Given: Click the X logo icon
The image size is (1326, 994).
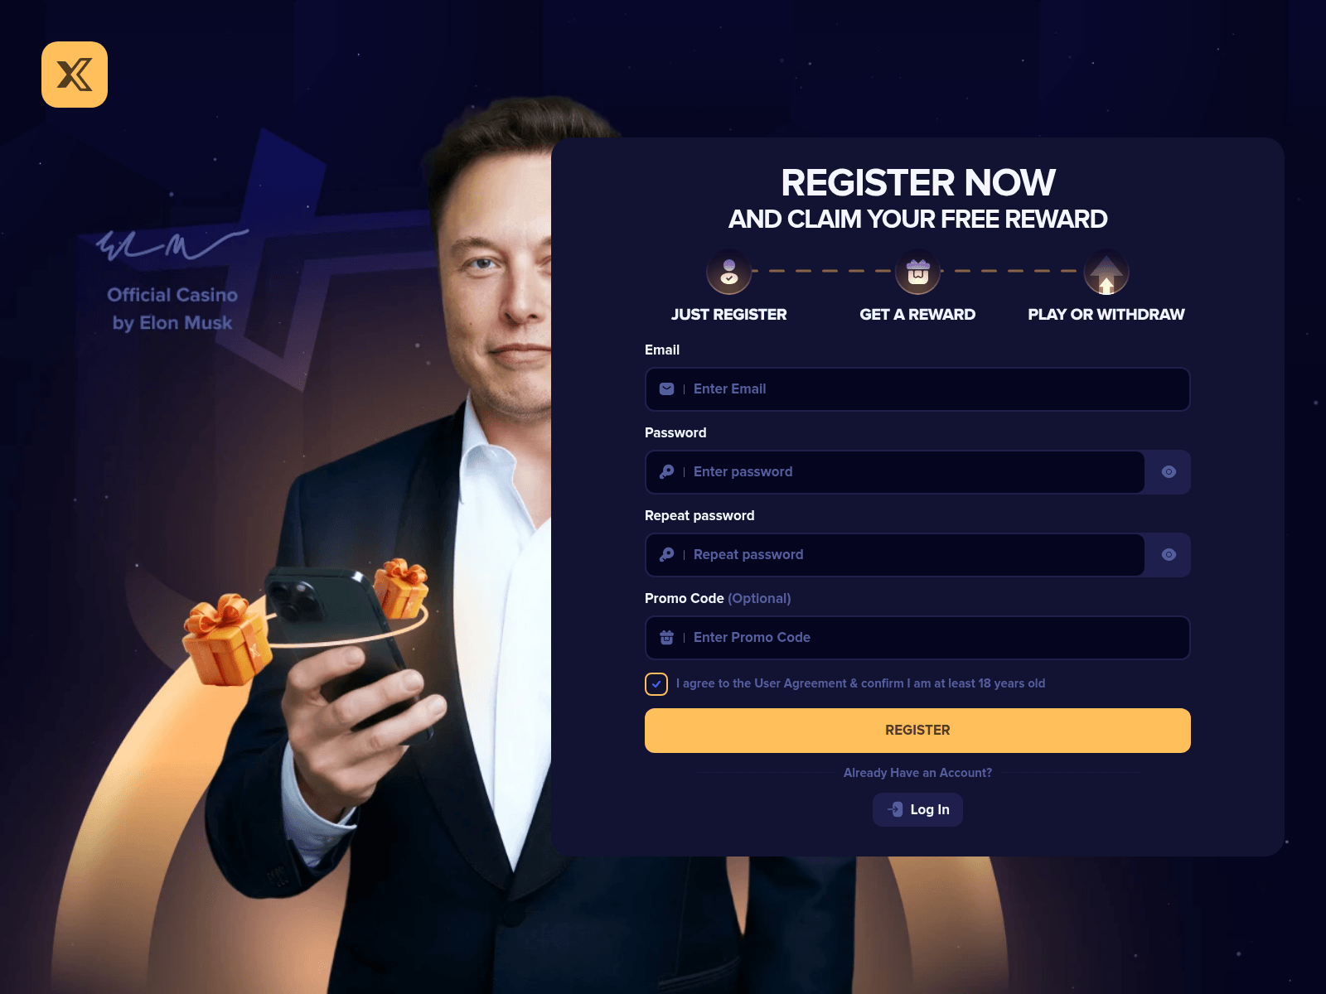Looking at the screenshot, I should click(x=75, y=75).
